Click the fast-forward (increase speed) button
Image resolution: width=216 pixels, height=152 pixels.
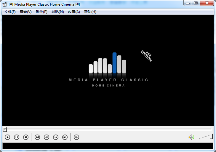(x=56, y=137)
